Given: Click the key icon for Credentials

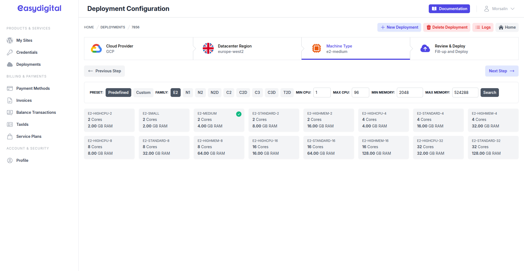Looking at the screenshot, I should coord(10,52).
